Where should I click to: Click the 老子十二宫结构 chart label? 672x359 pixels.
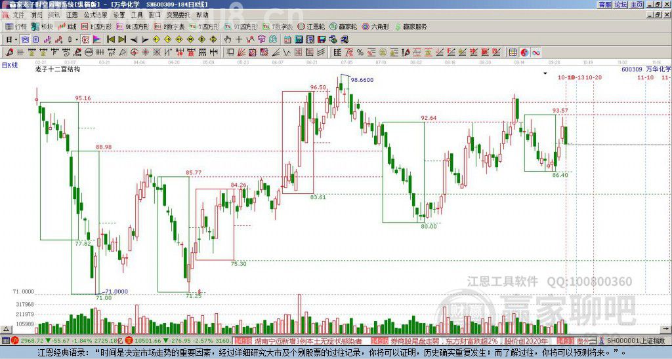pos(58,69)
